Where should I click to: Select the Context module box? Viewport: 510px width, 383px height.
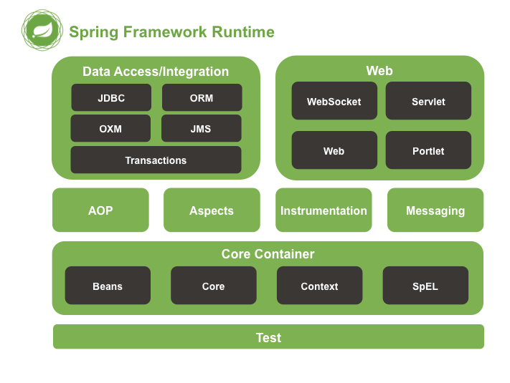click(319, 286)
